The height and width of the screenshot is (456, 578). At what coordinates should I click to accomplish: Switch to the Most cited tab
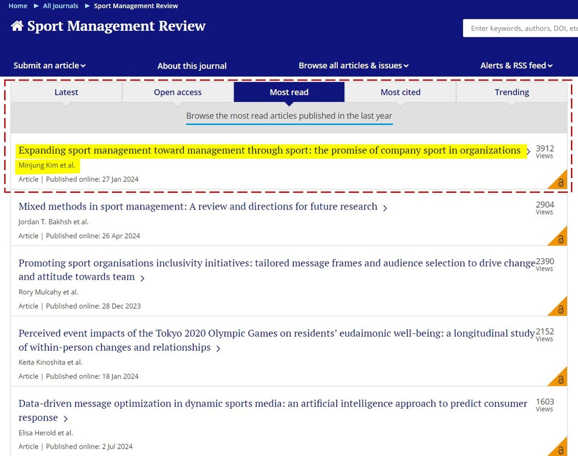coord(400,92)
